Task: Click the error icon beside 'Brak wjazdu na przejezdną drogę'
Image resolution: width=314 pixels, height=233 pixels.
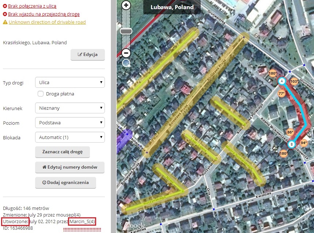Action: coord(5,14)
